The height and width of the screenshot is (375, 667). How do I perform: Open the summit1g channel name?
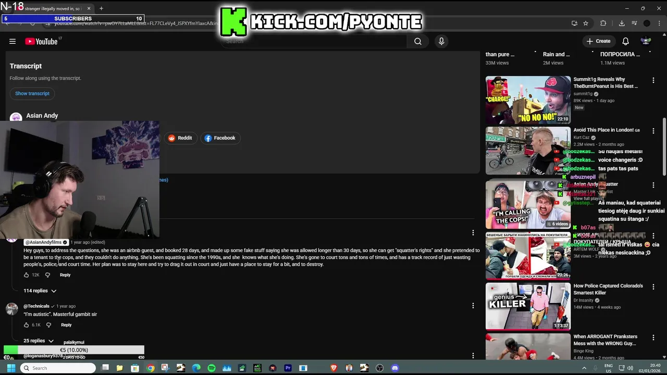[x=583, y=94]
